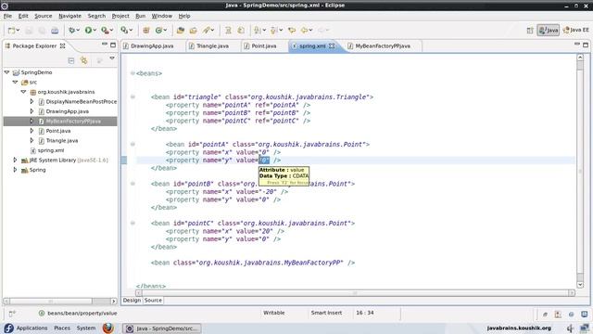Image resolution: width=593 pixels, height=334 pixels.
Task: Open the Window menu
Action: (162, 16)
